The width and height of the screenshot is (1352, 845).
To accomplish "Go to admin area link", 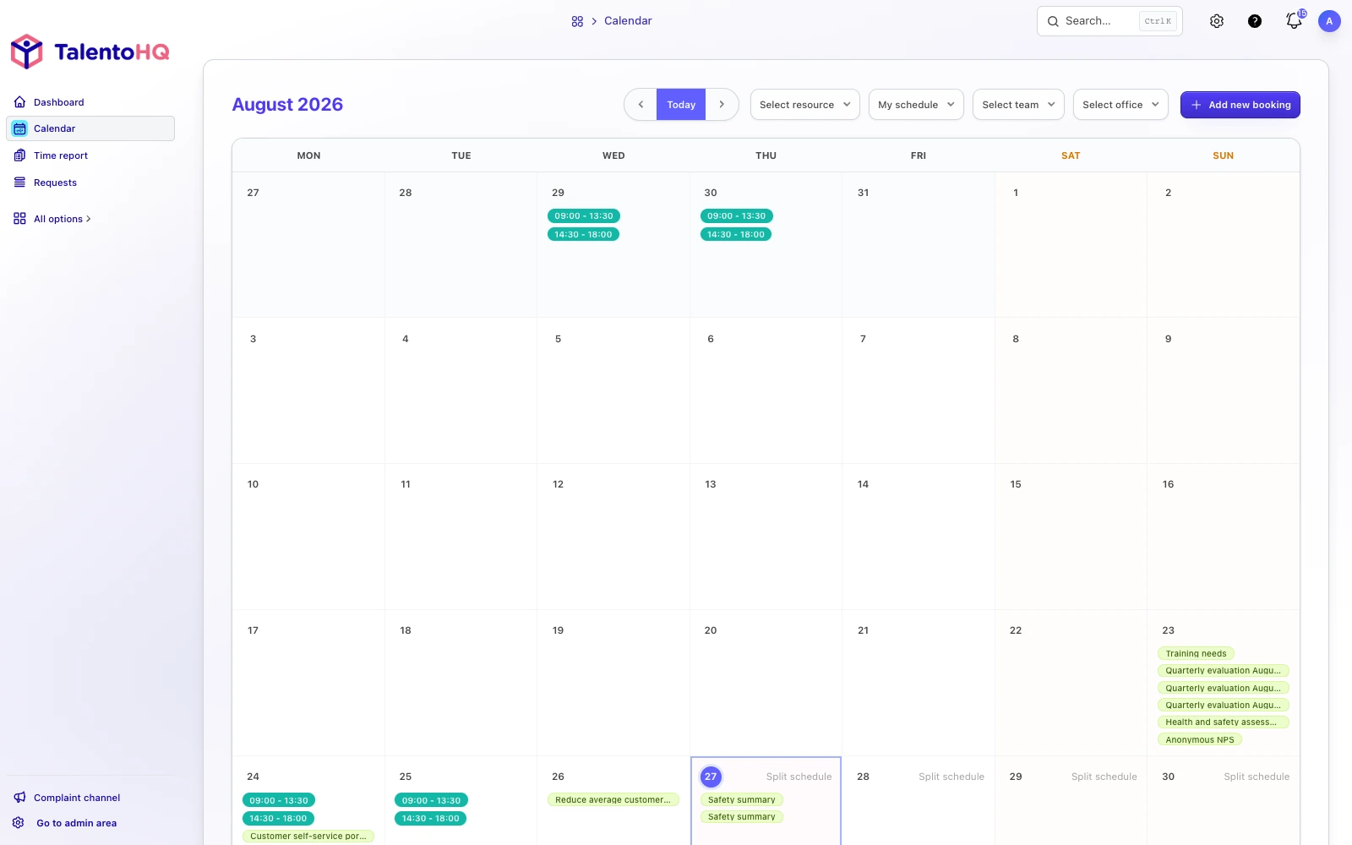I will coord(77,823).
